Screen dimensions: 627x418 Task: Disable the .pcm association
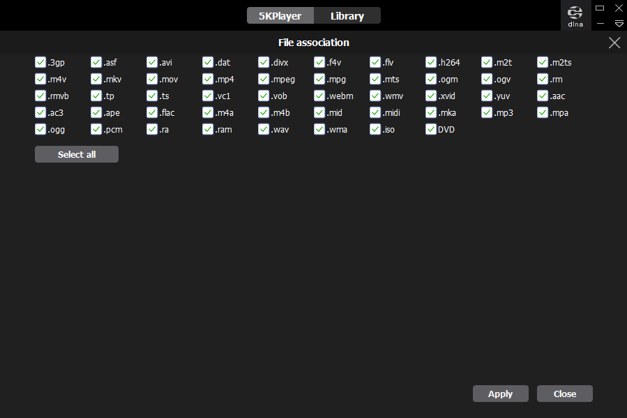(96, 130)
